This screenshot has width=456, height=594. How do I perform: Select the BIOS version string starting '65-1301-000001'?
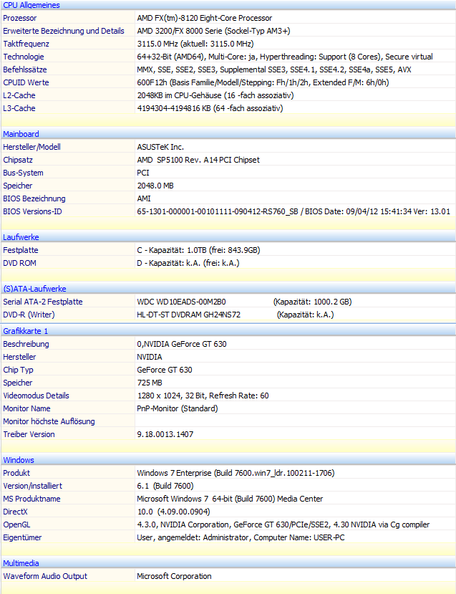tap(294, 211)
